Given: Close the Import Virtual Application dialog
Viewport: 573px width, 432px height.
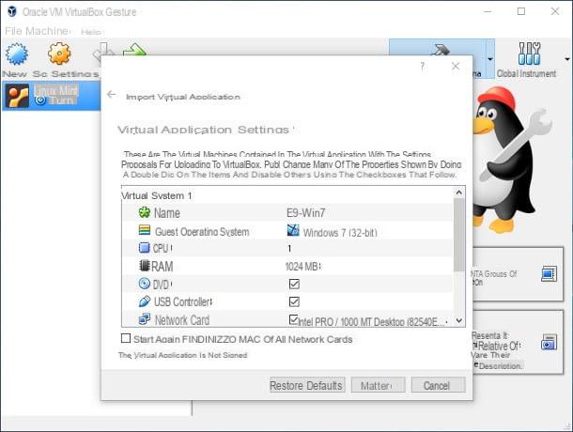Looking at the screenshot, I should [456, 66].
